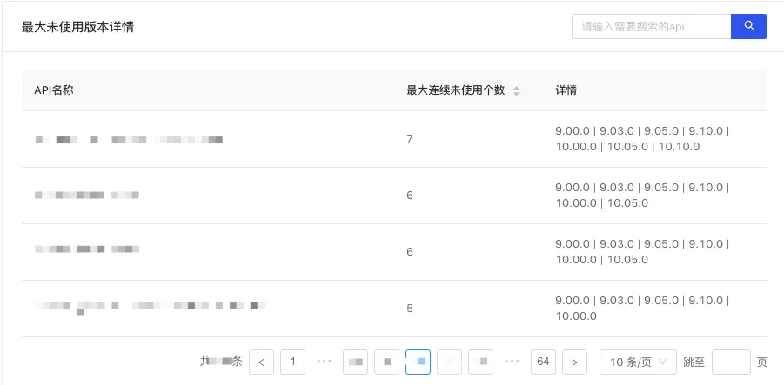Go to previous page arrow

click(261, 362)
